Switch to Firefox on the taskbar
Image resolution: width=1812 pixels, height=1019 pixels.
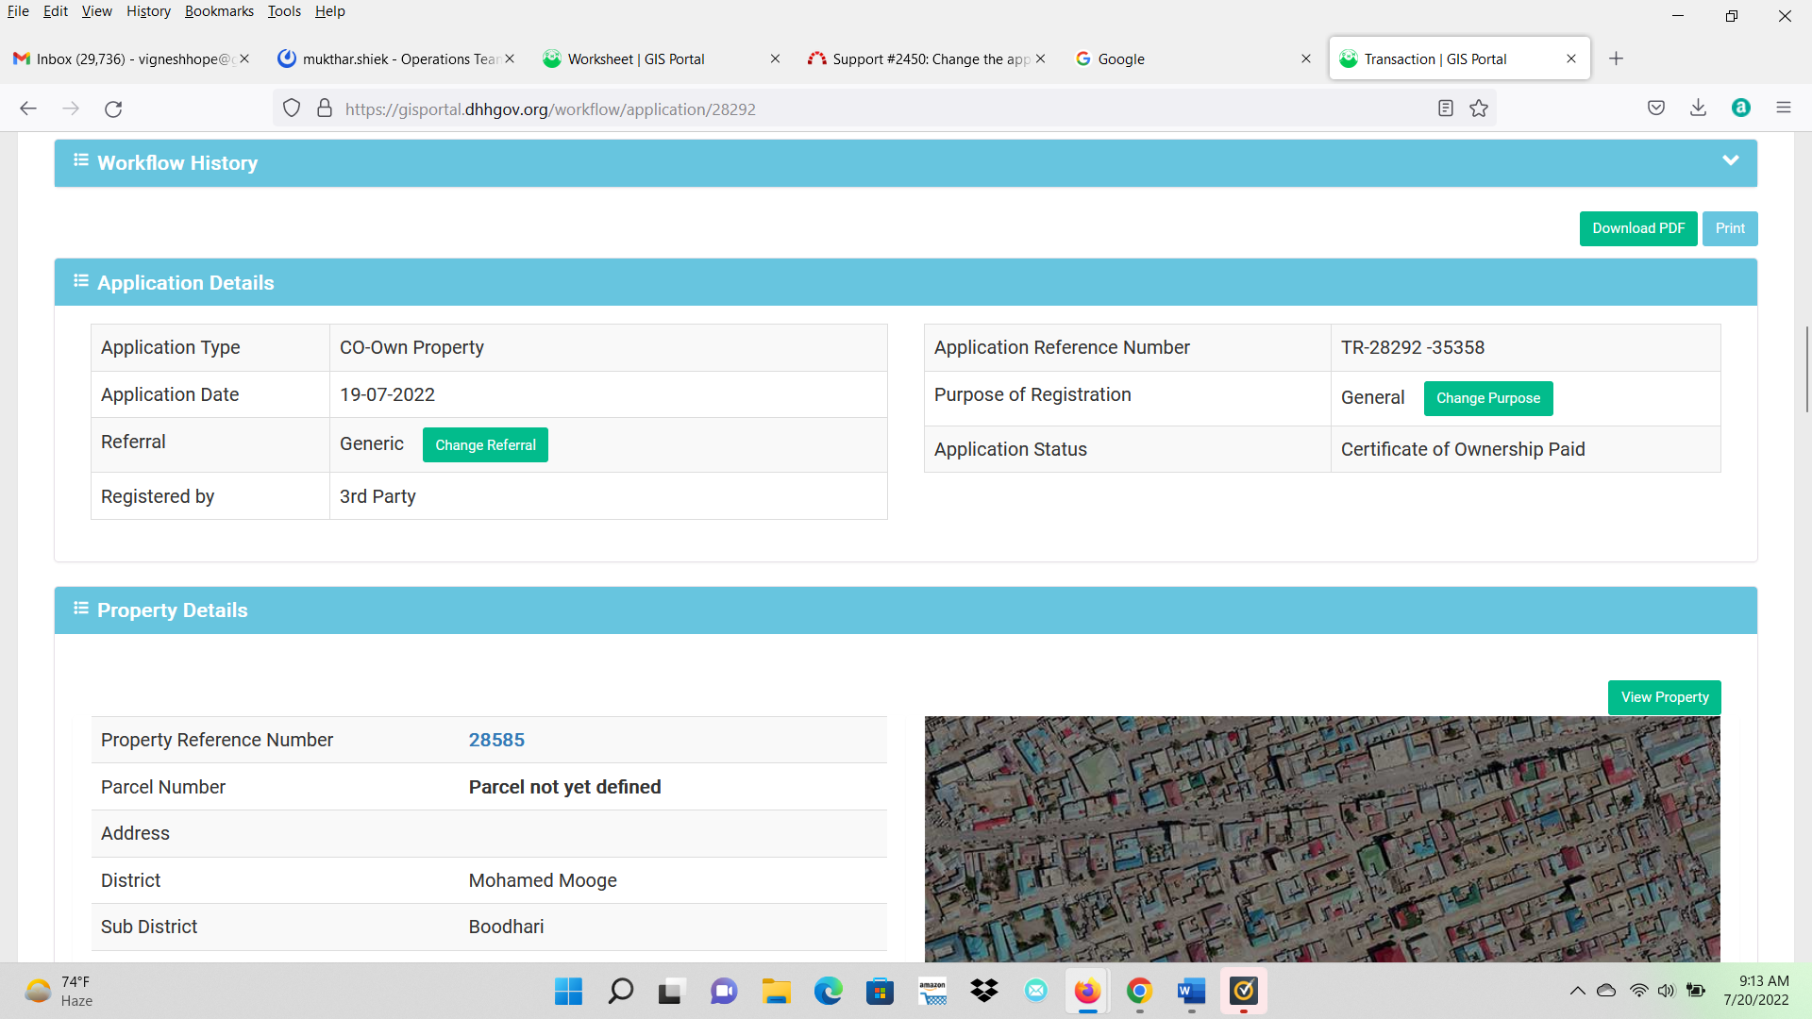[x=1087, y=991]
